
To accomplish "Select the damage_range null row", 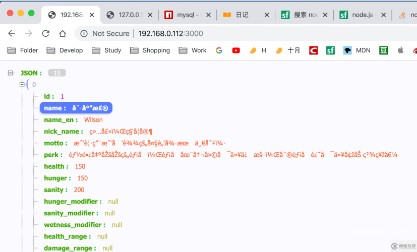I will point(78,248).
